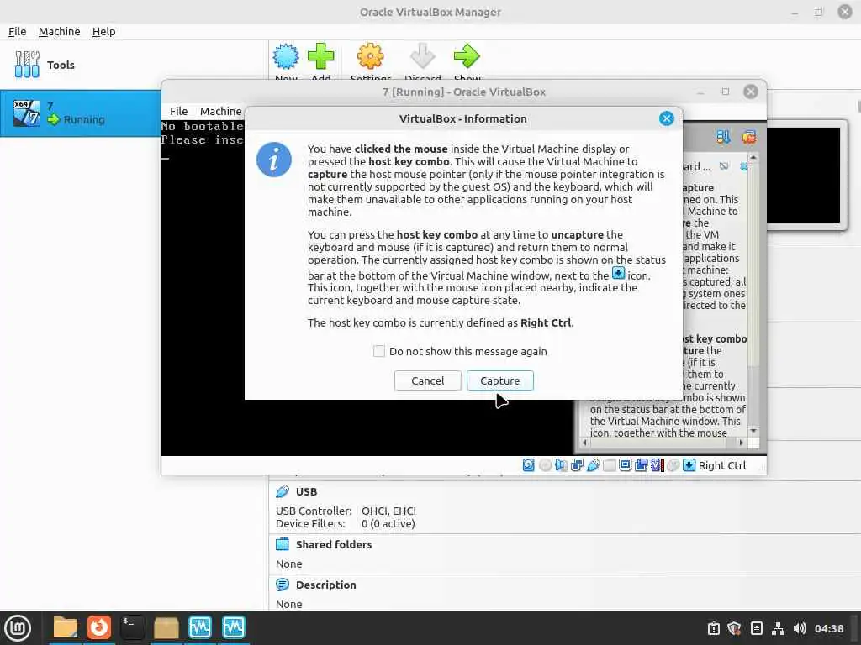Click 'OHCI, EHCI' USB controller value

click(388, 511)
